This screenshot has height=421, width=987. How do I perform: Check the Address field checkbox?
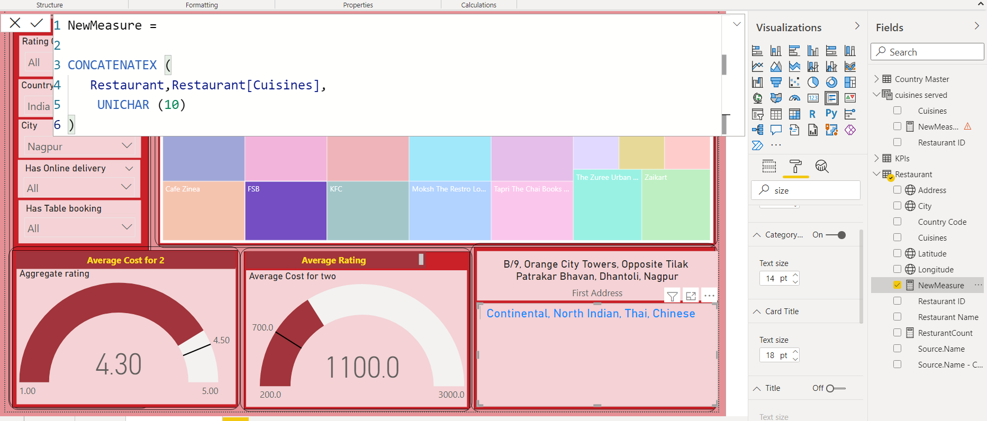click(897, 190)
